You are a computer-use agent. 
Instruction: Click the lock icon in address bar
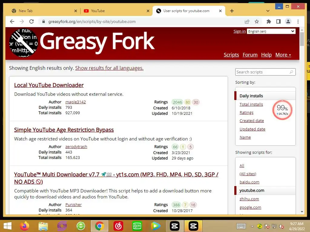tap(44, 21)
